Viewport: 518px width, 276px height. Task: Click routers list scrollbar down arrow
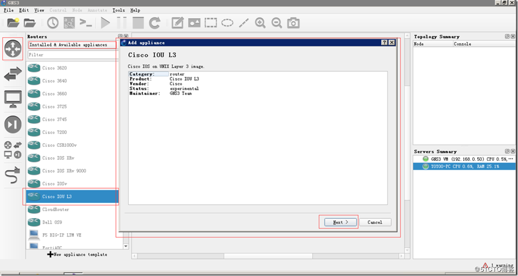(x=126, y=246)
